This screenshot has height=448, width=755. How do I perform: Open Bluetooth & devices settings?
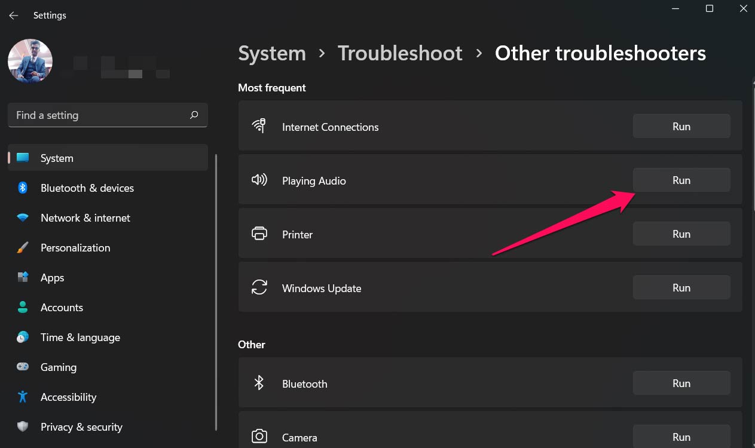(108, 188)
